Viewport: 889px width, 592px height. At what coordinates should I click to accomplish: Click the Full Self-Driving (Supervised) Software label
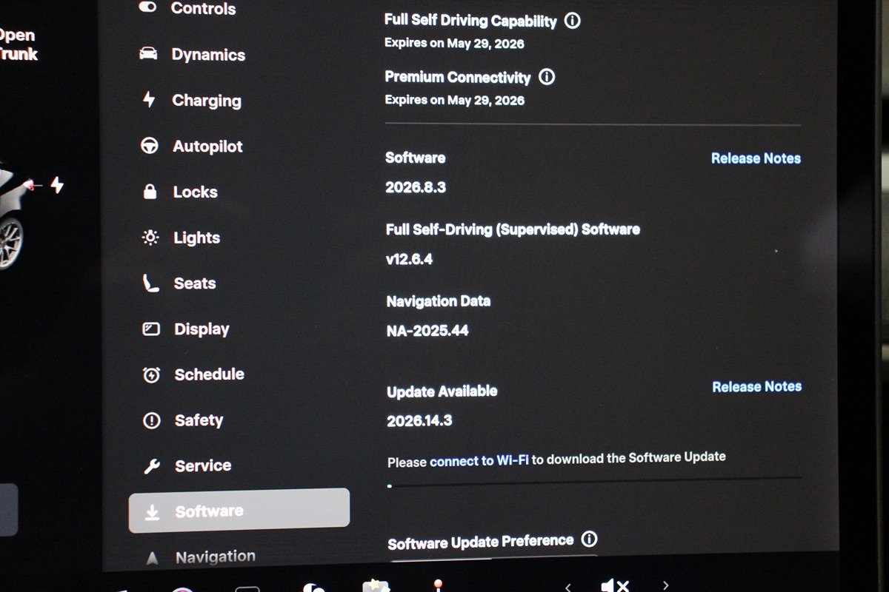pyautogui.click(x=513, y=229)
